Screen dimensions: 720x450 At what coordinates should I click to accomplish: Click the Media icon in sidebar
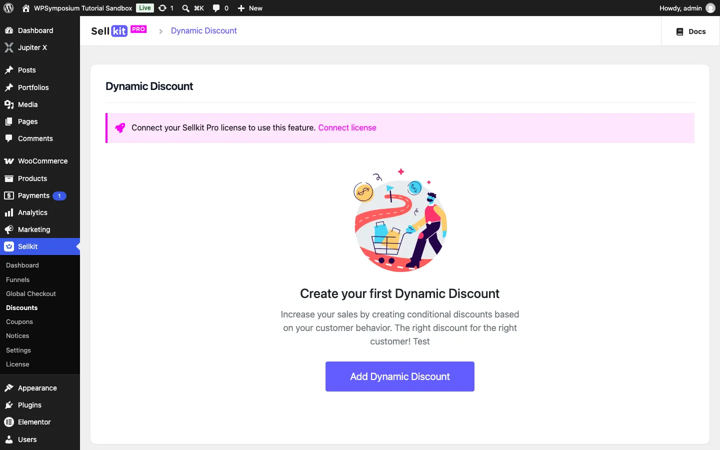(9, 104)
